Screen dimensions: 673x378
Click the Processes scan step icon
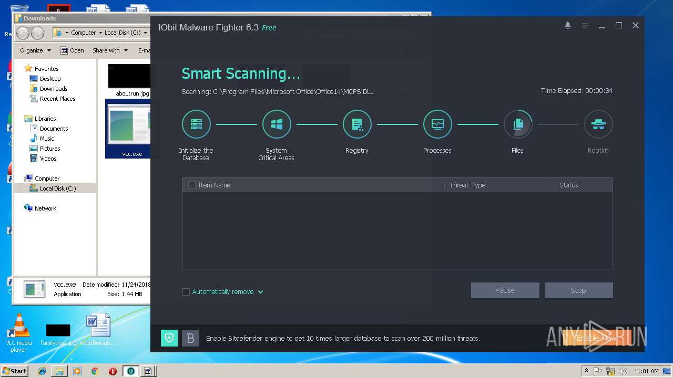pos(437,124)
